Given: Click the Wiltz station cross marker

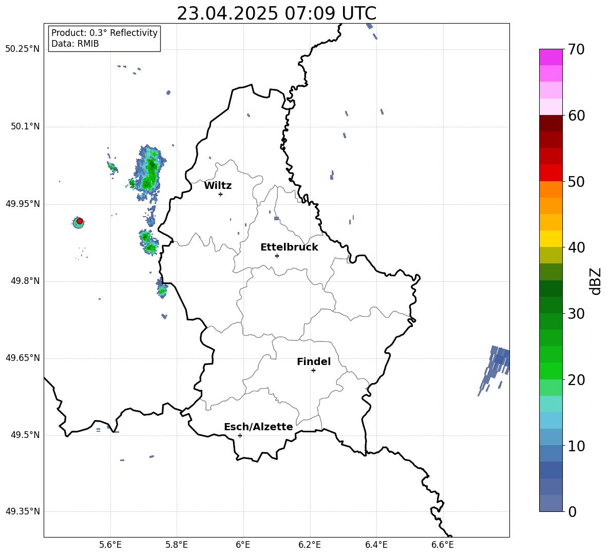Looking at the screenshot, I should pos(221,194).
